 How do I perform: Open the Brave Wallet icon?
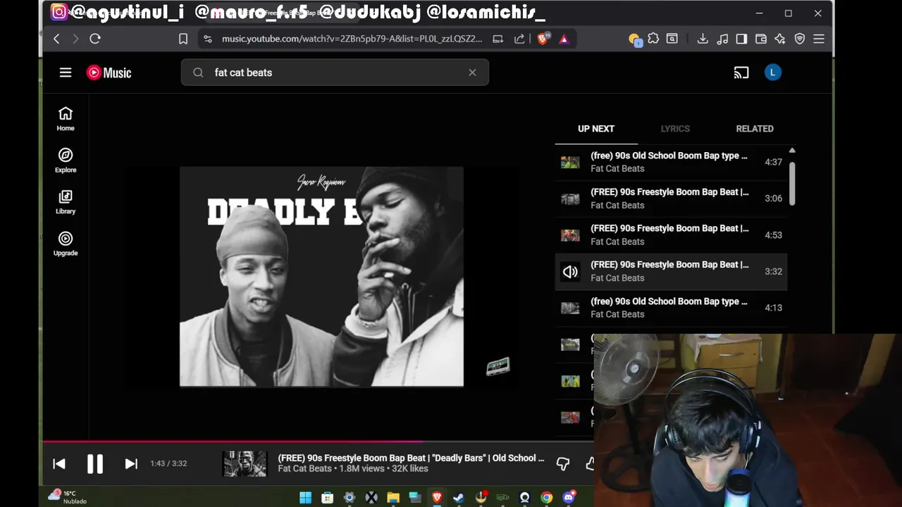(761, 39)
